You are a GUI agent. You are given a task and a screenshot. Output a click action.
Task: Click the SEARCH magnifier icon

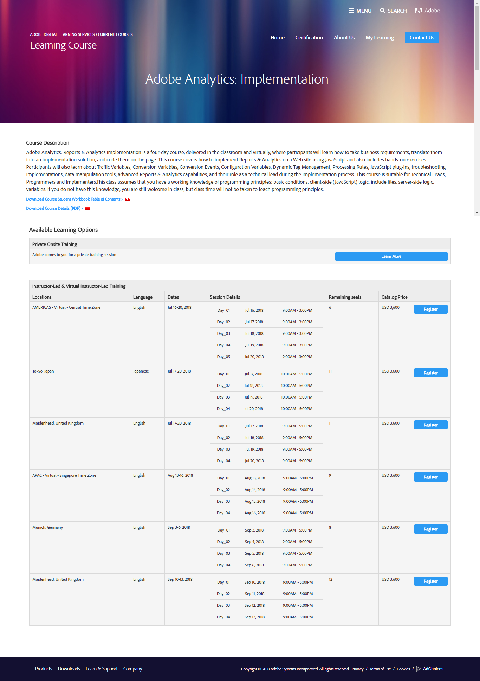382,11
